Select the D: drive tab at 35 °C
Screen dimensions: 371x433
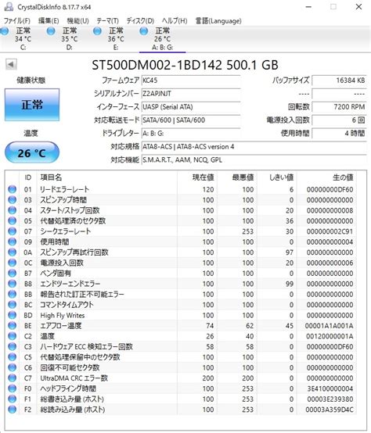click(x=70, y=38)
